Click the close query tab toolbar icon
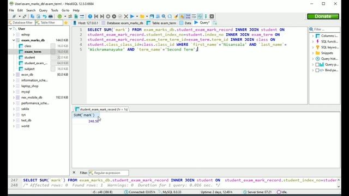The image size is (349, 196). click(212, 16)
